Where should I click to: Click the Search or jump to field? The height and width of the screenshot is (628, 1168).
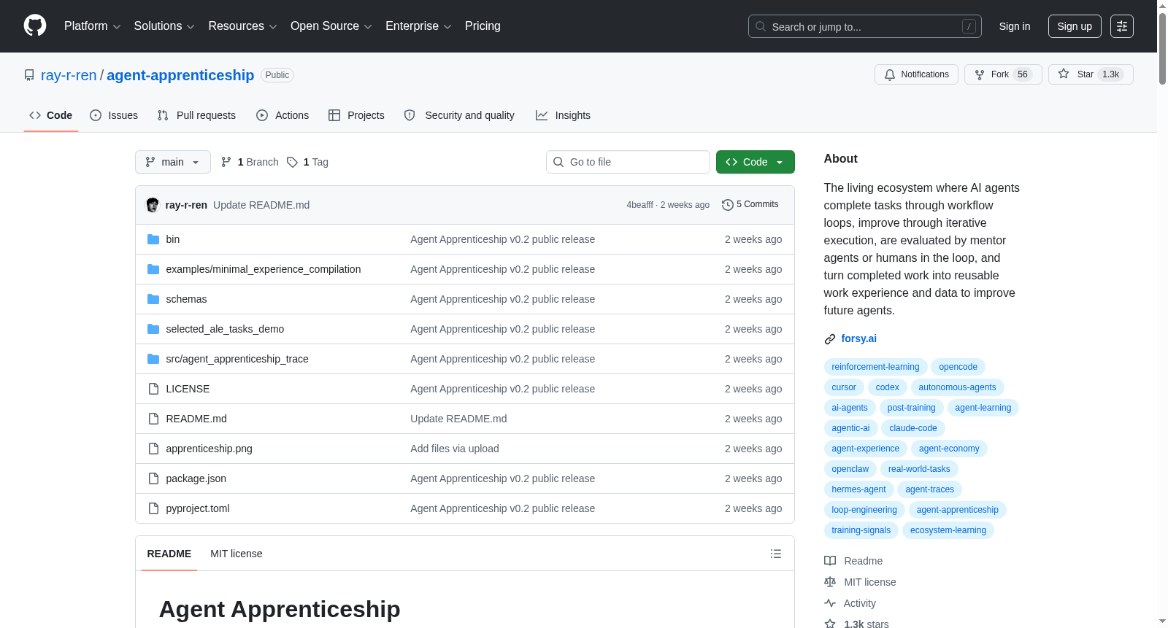[x=865, y=26]
